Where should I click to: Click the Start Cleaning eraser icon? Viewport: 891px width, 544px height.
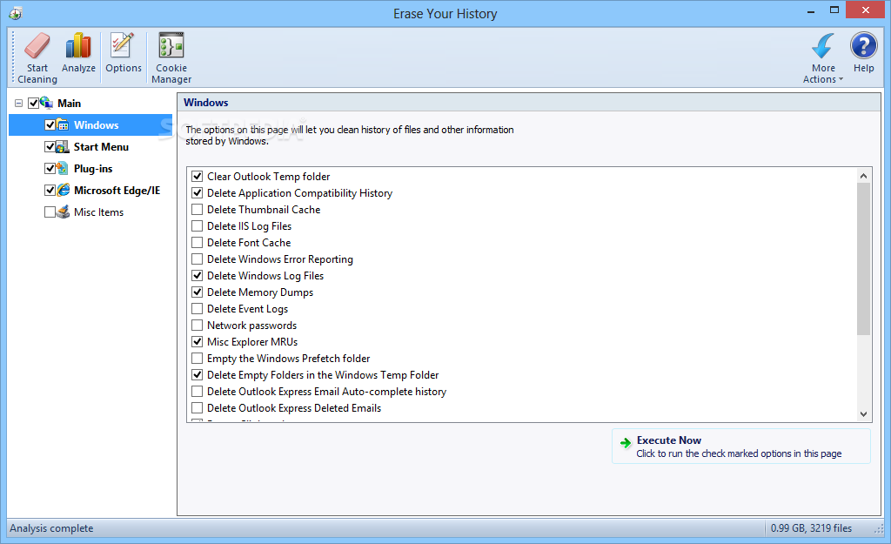tap(37, 45)
